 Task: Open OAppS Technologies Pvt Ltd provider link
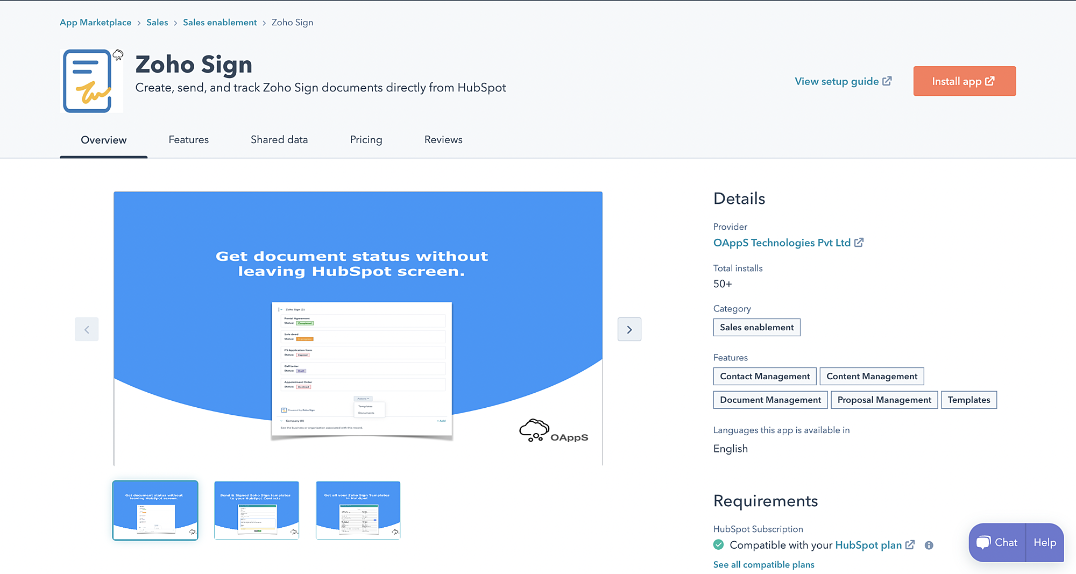pyautogui.click(x=788, y=243)
